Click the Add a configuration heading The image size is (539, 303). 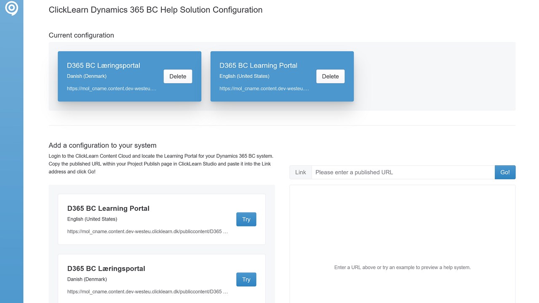102,146
